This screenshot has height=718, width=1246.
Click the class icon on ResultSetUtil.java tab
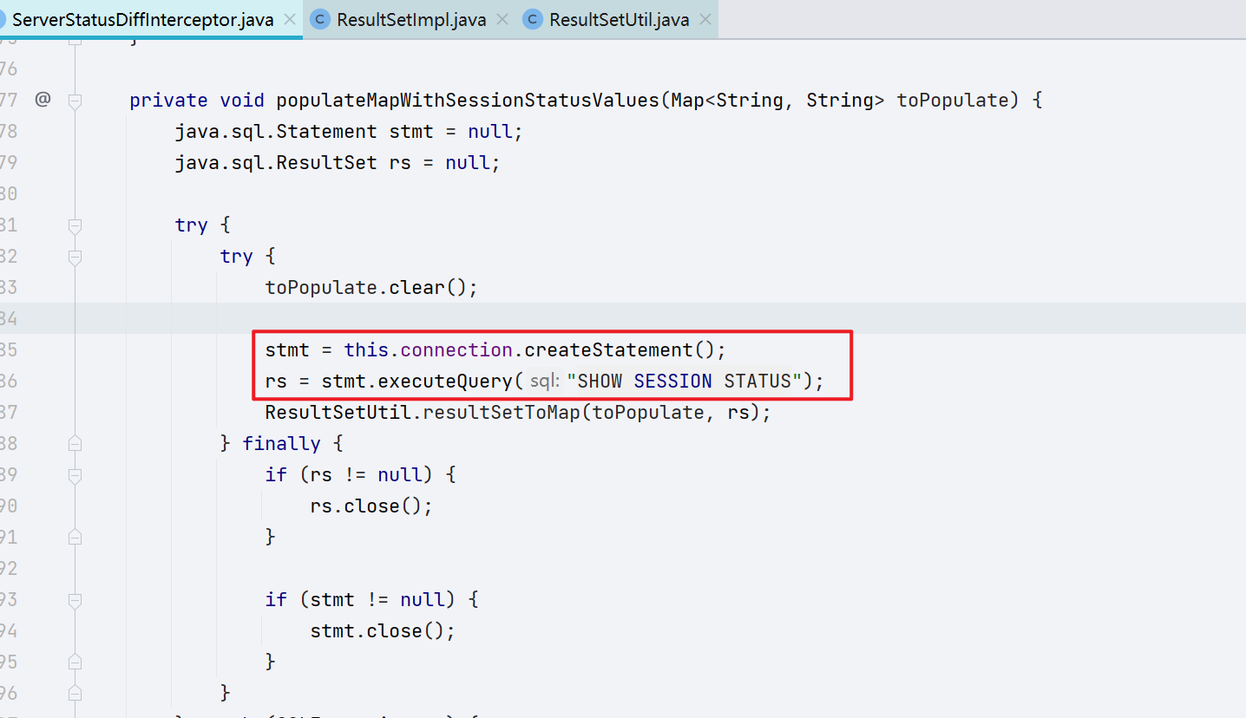[x=532, y=18]
